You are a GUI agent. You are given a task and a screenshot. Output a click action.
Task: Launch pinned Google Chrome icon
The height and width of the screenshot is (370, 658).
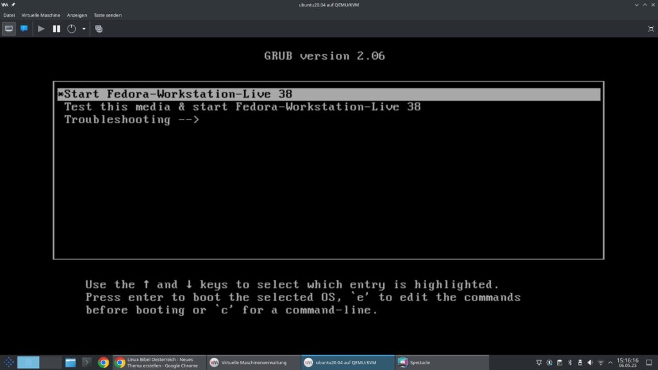pyautogui.click(x=103, y=362)
